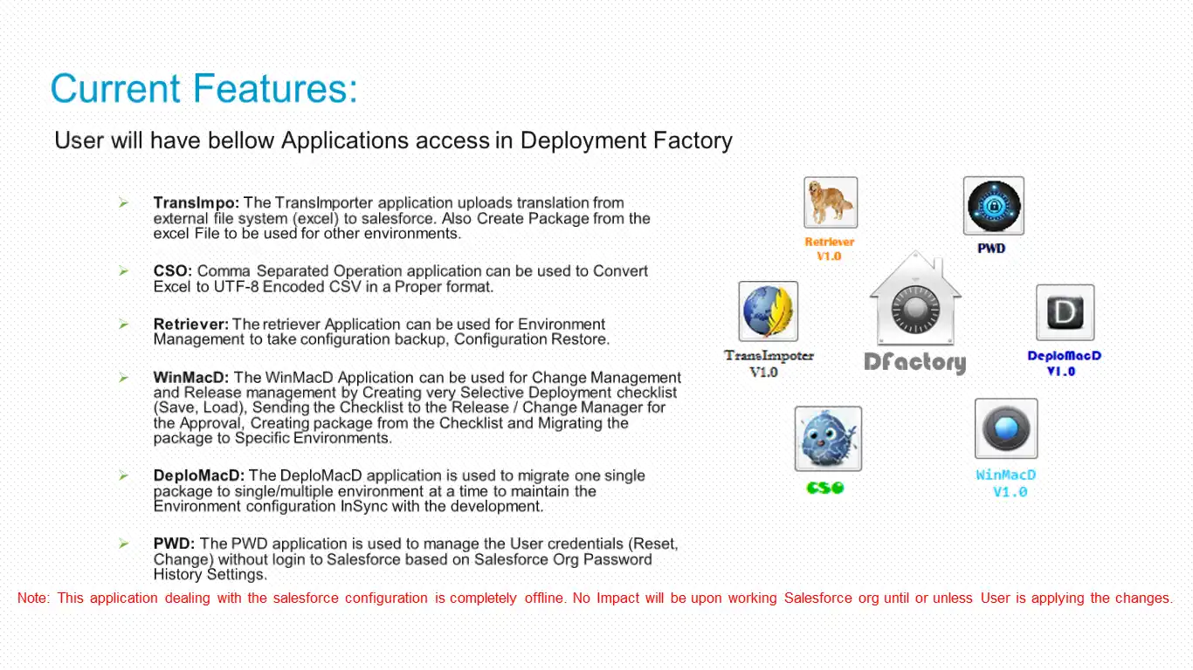
Task: Select the TransImpoter globe feather icon
Action: [769, 311]
